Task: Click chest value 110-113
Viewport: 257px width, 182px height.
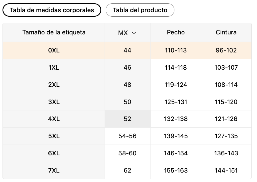Action: [x=176, y=50]
